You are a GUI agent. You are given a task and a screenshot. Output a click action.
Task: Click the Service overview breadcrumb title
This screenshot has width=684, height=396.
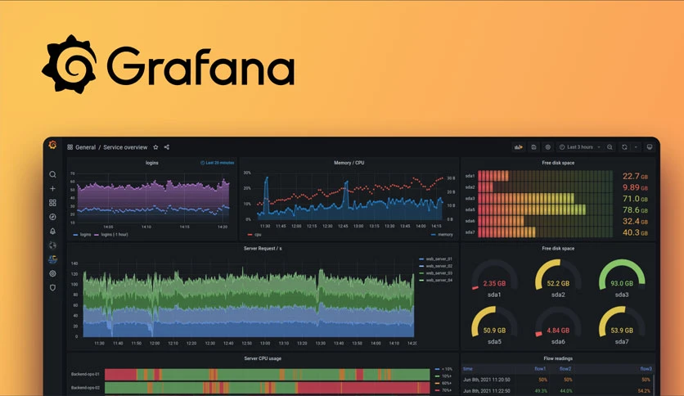tap(125, 147)
